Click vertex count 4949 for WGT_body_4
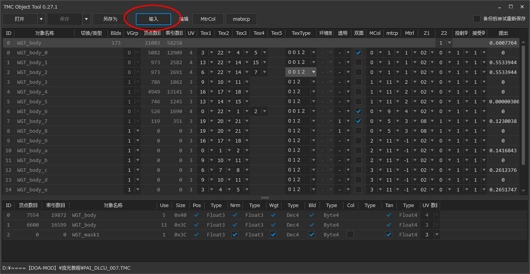Image resolution: width=530 pixels, height=274 pixels. point(154,92)
